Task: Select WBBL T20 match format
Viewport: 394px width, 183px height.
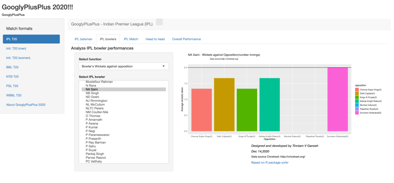Action: pyautogui.click(x=14, y=95)
